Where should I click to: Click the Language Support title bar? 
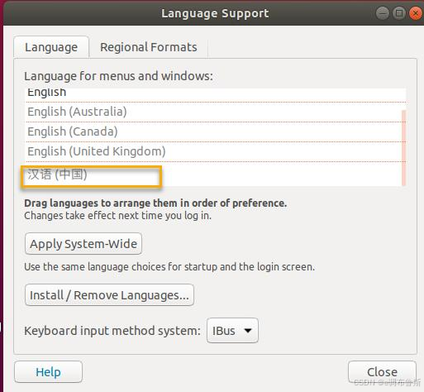pyautogui.click(x=215, y=13)
